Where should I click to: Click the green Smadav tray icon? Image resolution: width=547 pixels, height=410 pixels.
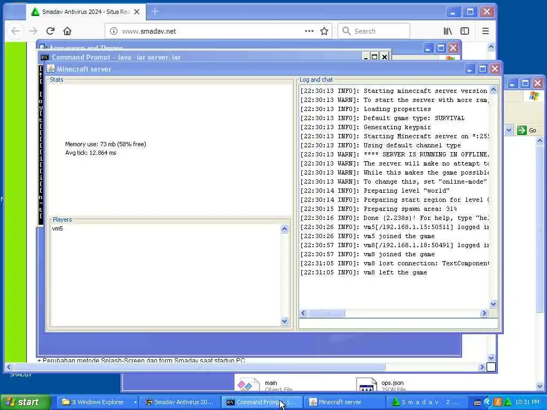[507, 403]
